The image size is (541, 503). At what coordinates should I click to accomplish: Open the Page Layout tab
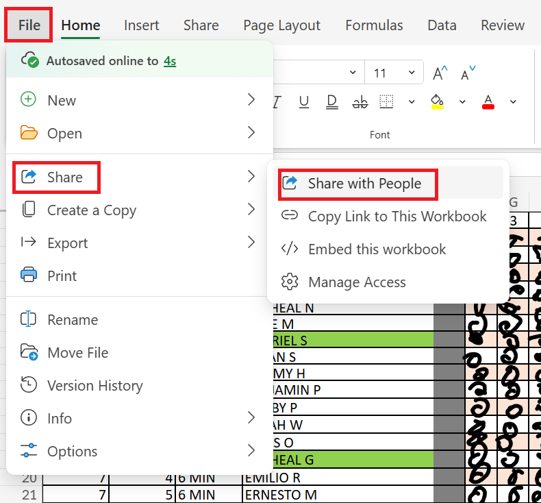coord(281,25)
